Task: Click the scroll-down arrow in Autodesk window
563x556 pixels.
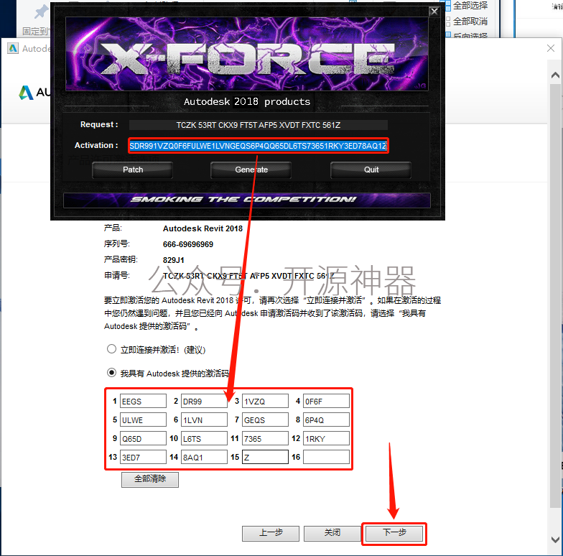Action: point(555,539)
